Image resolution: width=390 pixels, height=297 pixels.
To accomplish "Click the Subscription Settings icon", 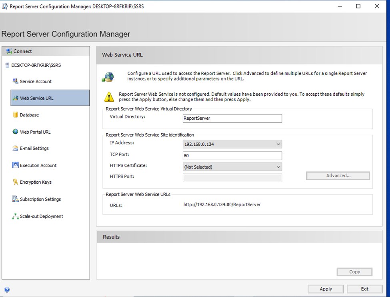I will [x=16, y=199].
